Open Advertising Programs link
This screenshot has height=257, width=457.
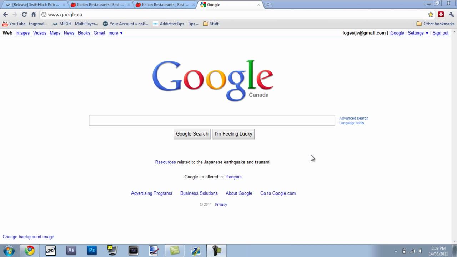(151, 193)
